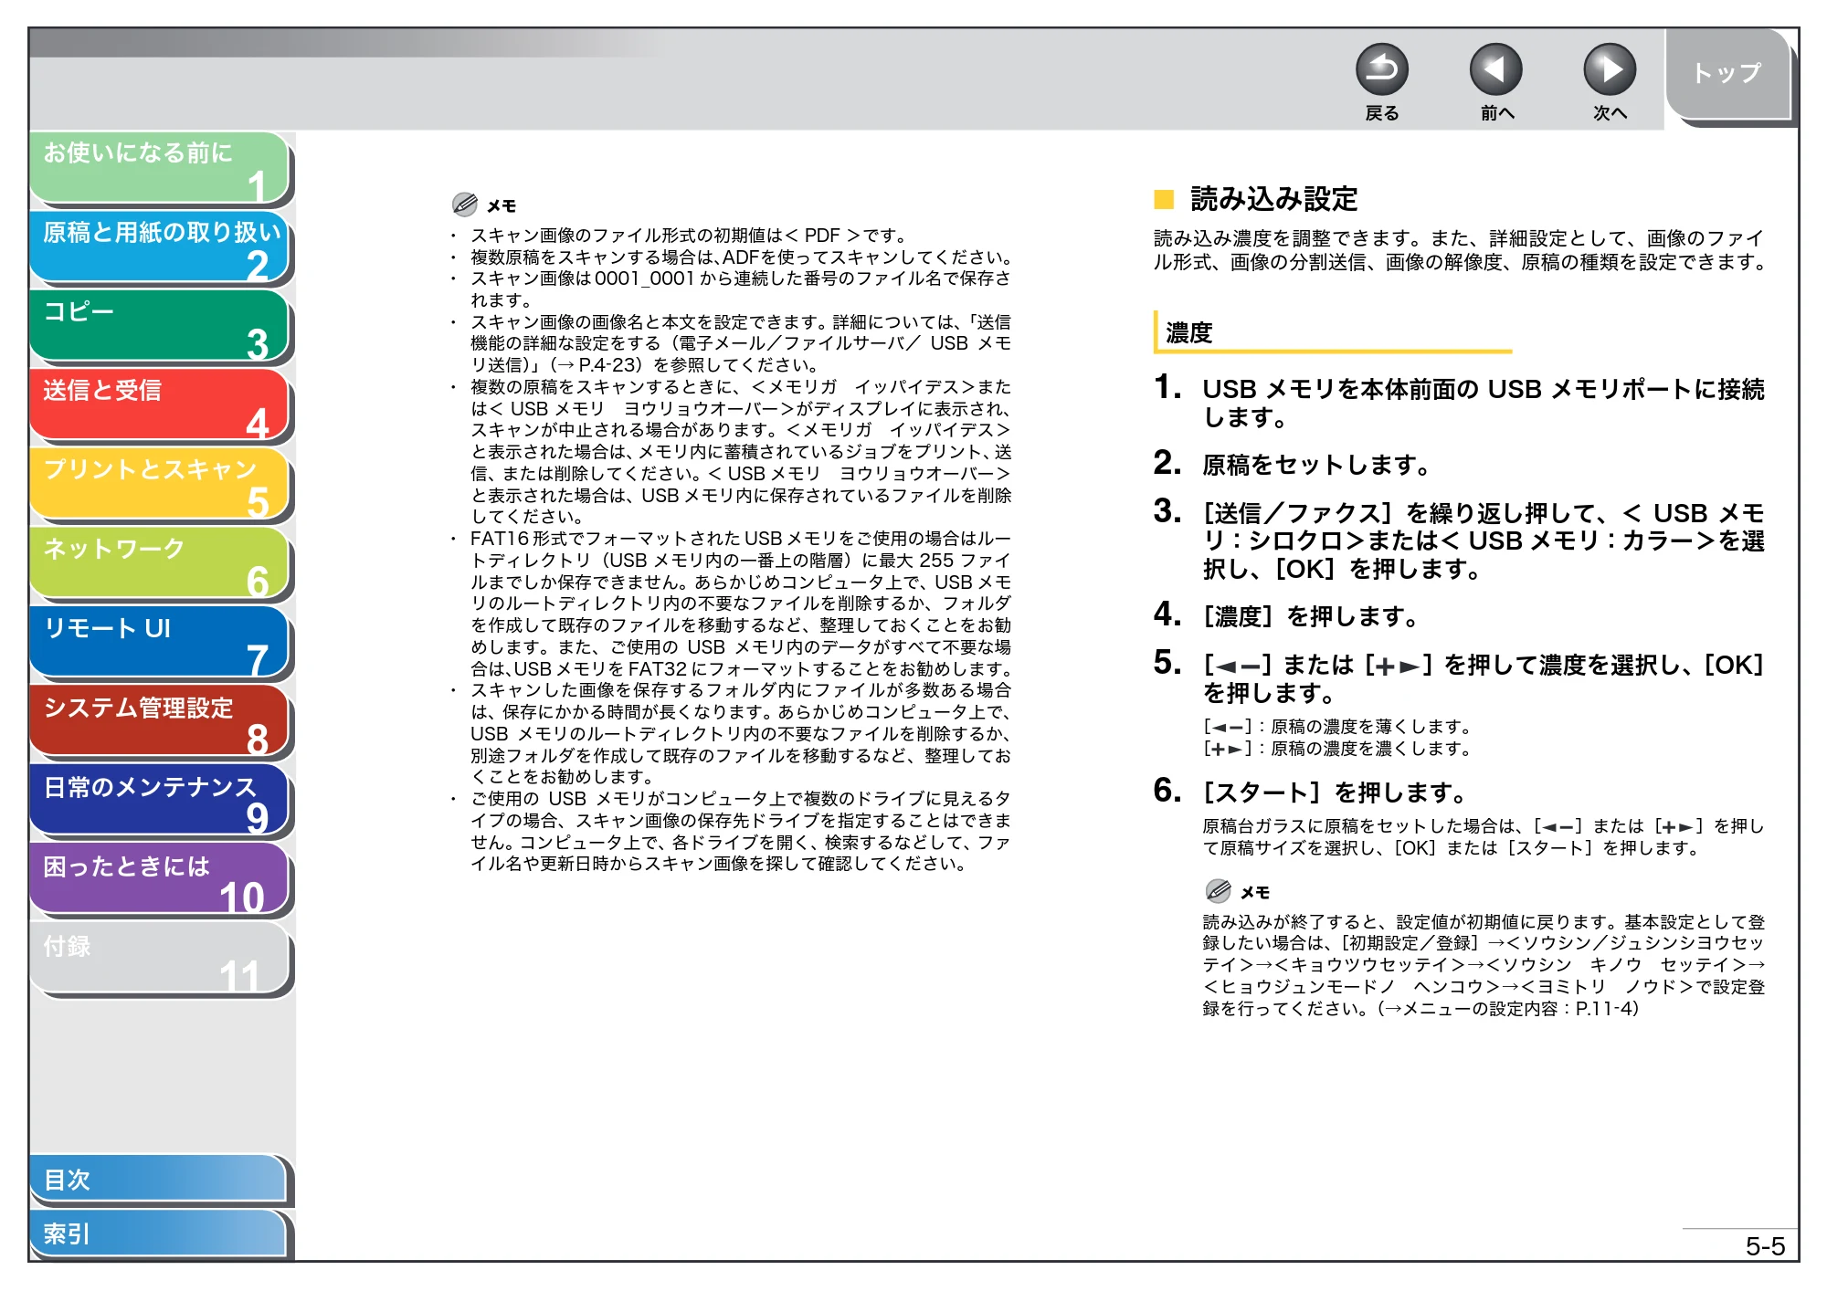Click the 索引 (index) button

(x=160, y=1233)
